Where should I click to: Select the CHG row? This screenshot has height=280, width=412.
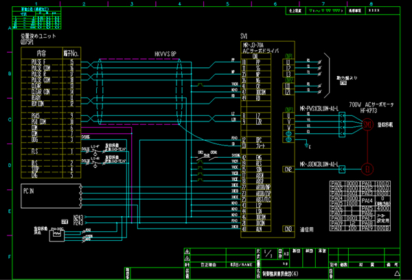click(x=51, y=175)
